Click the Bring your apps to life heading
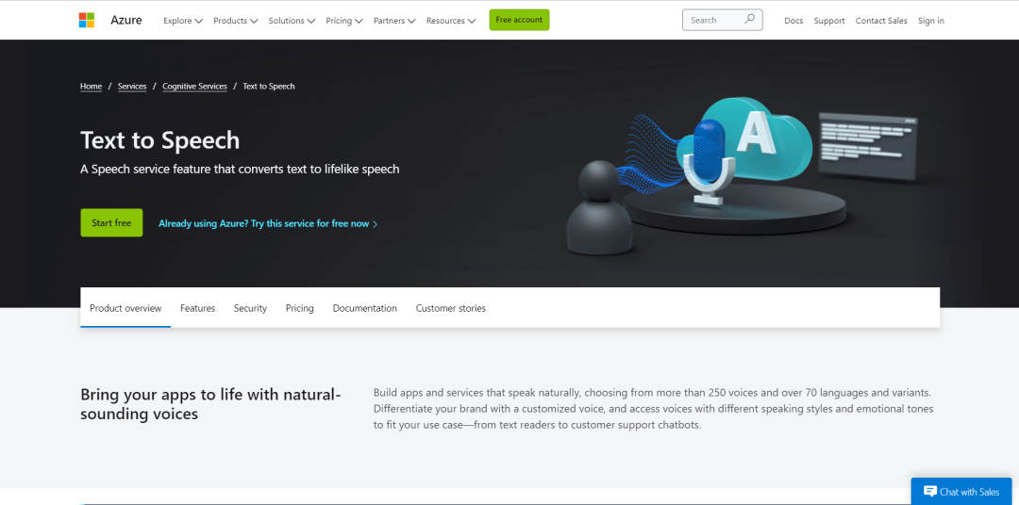 [x=210, y=404]
